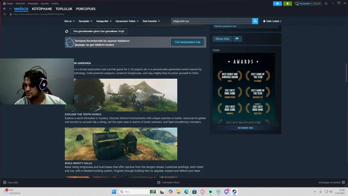The width and height of the screenshot is (348, 196).
Task: Click the flag report button
Action: coord(237,39)
